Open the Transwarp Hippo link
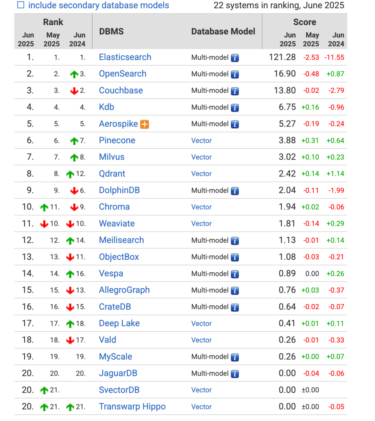Viewport: 375px width, 421px height. click(x=132, y=406)
